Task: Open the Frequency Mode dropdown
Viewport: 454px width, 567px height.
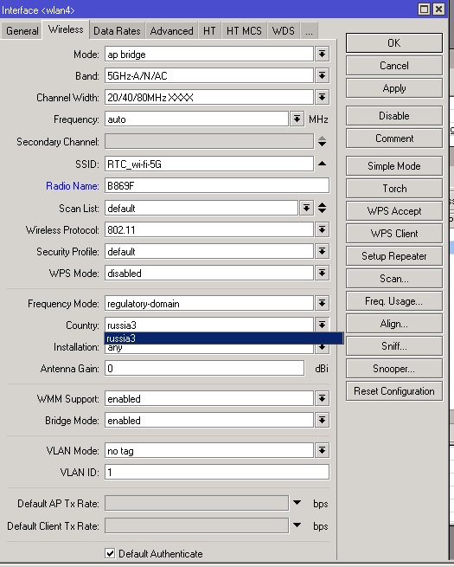Action: [322, 303]
